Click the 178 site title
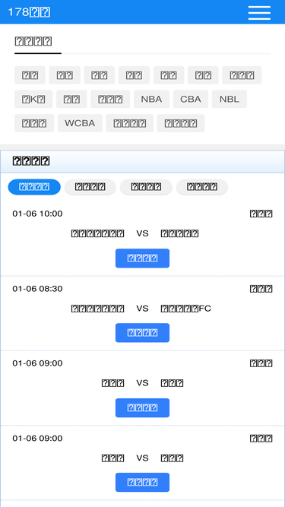285x507 pixels. [x=29, y=12]
